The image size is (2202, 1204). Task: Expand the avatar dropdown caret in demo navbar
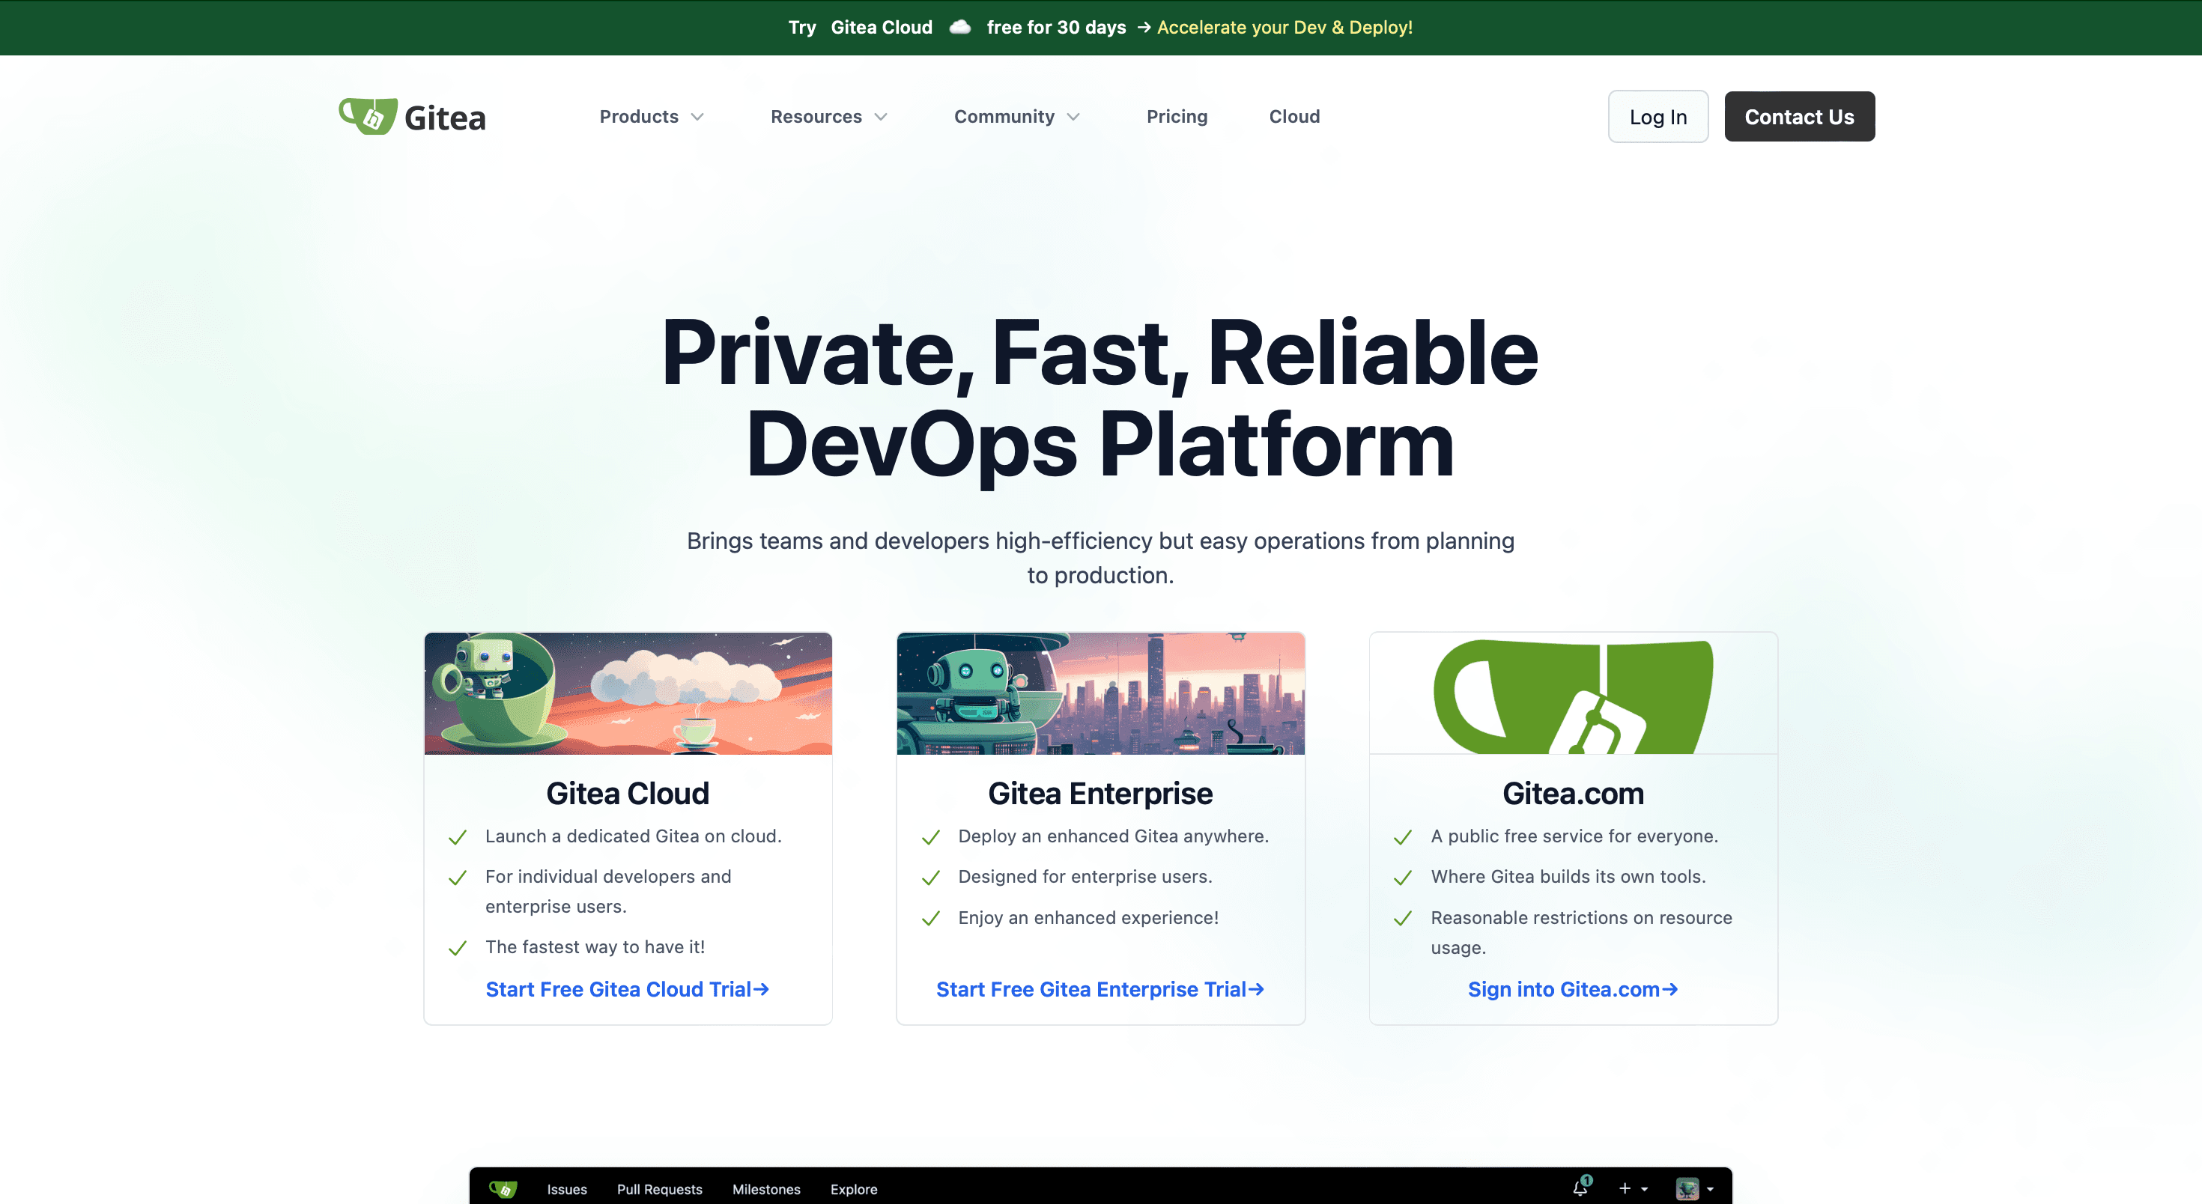1710,1190
